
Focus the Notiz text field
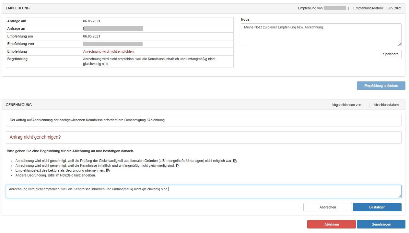pos(321,35)
